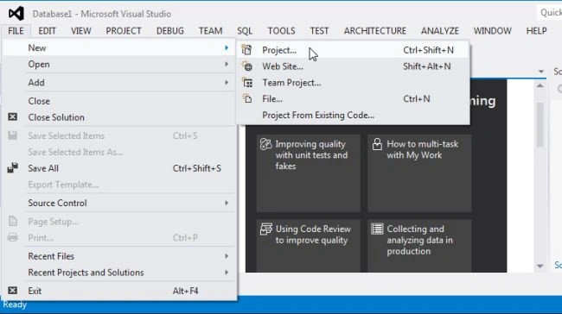The image size is (562, 314).
Task: Click the Start Page scroll up arrow
Action: 540,85
